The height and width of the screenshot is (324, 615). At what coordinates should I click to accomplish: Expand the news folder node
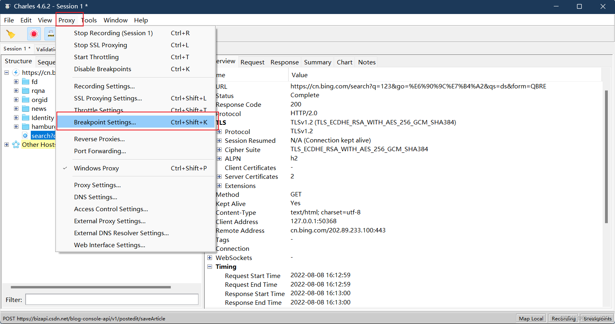[16, 109]
